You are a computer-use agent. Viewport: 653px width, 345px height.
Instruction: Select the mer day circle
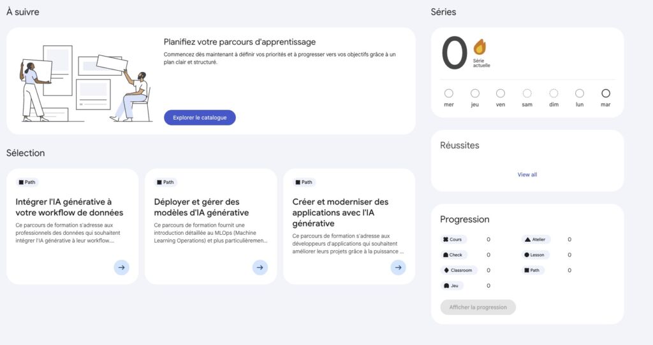coord(449,94)
